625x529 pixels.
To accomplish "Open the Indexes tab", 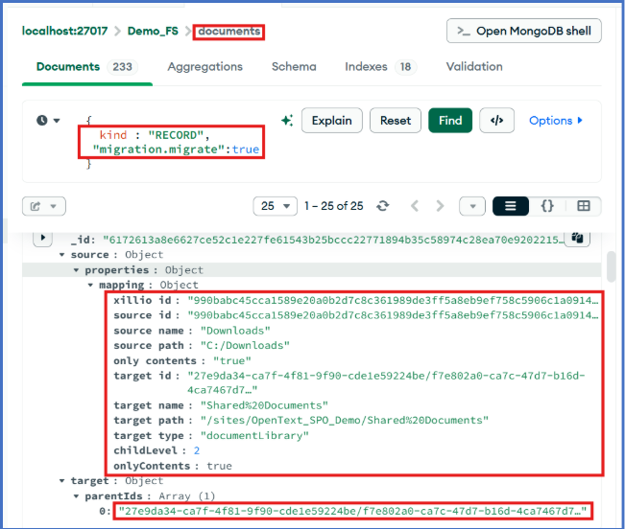I will point(380,67).
